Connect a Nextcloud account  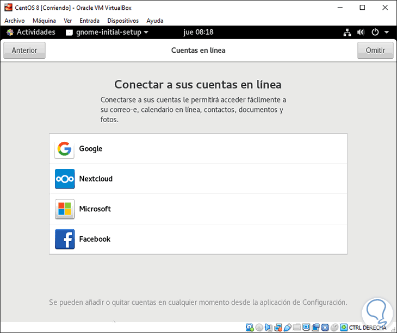click(x=199, y=179)
